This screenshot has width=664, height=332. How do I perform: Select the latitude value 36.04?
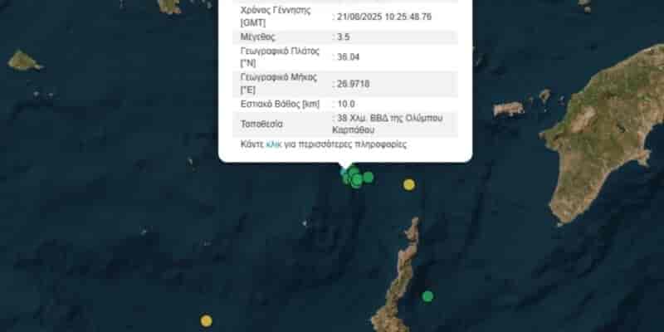point(348,56)
